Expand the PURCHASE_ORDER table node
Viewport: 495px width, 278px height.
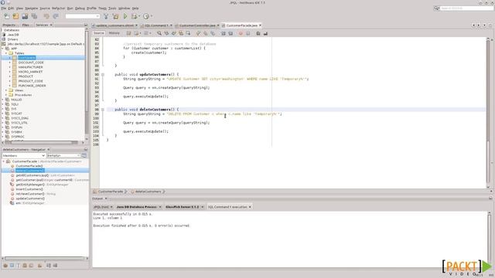(10, 86)
